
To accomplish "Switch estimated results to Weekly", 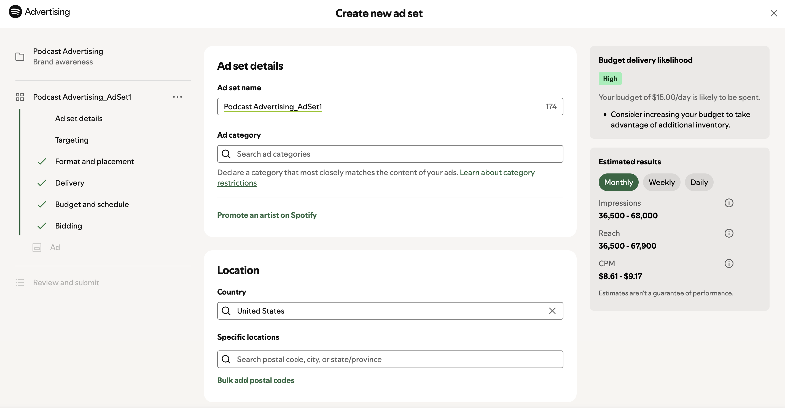I will [x=661, y=182].
